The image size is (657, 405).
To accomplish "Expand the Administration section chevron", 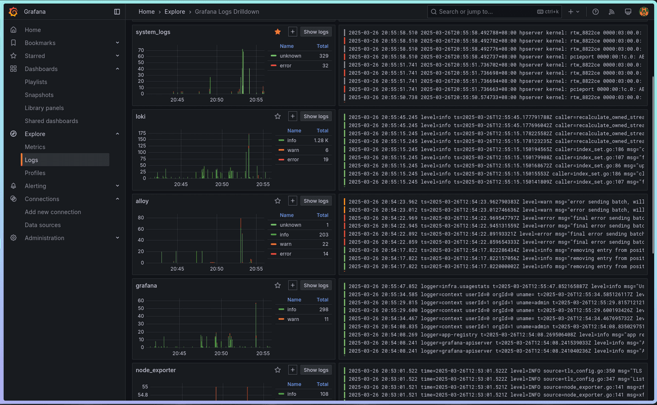I will pyautogui.click(x=117, y=238).
